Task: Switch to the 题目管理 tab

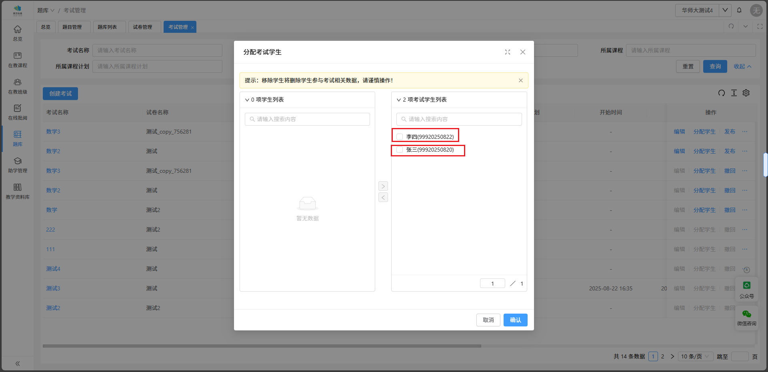Action: (x=72, y=27)
